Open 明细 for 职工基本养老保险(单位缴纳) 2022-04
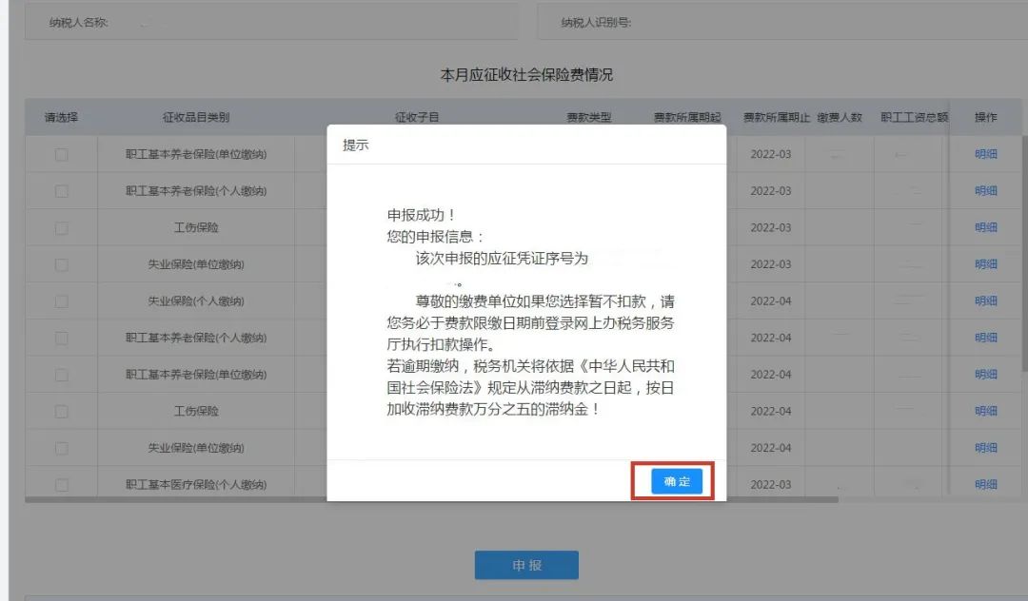 pyautogui.click(x=985, y=374)
